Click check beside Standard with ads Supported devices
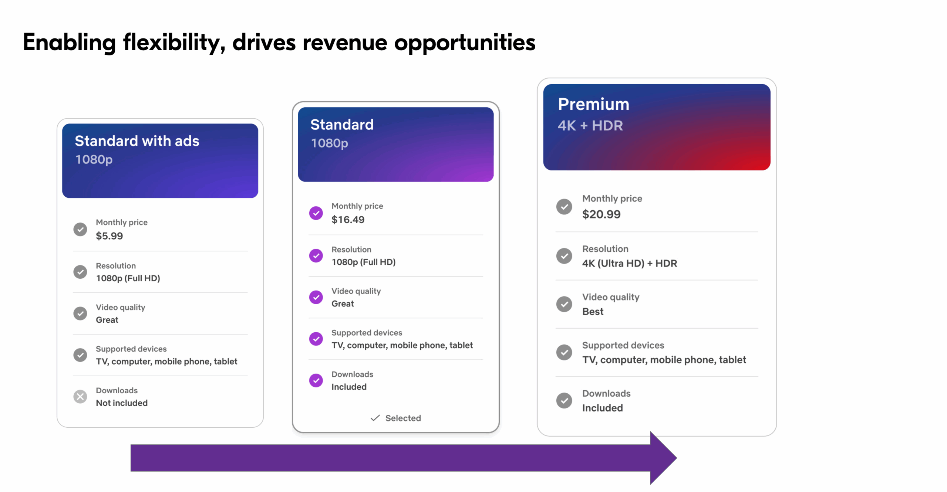Screen dimensions: 947x492 pos(80,355)
